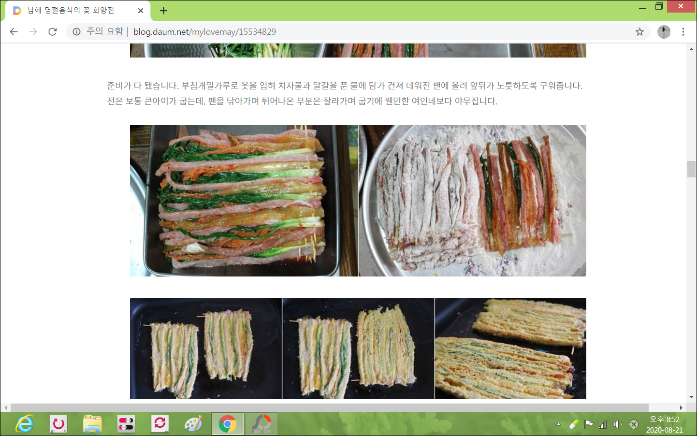Viewport: 697px width, 436px height.
Task: Click the 주의 요함 security label
Action: [x=105, y=31]
